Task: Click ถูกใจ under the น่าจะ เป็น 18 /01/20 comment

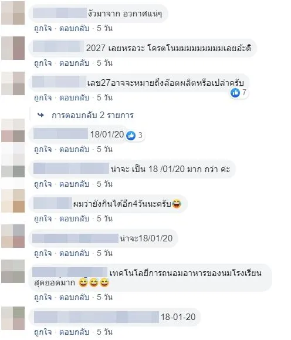Action: pyautogui.click(x=43, y=184)
